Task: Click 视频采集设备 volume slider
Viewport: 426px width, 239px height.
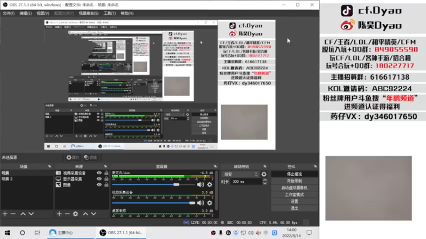Action: pyautogui.click(x=153, y=203)
